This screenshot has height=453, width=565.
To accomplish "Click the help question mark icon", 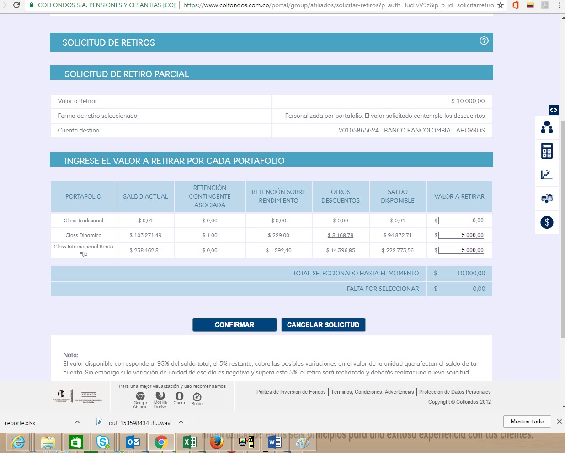I will (x=484, y=41).
